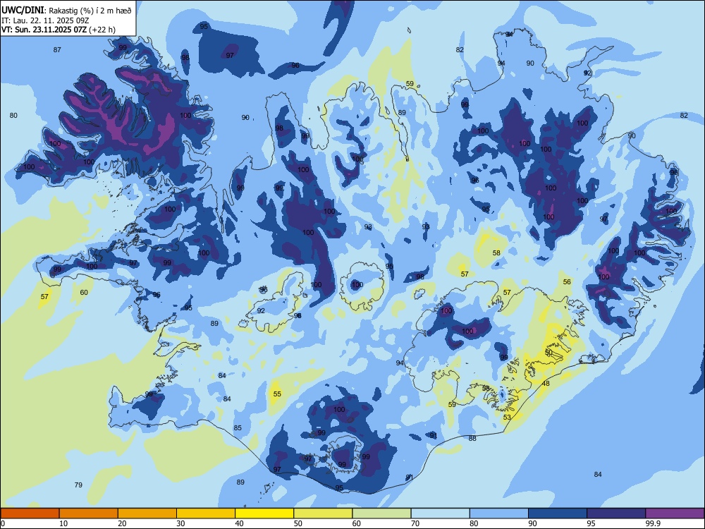
Task: Click the title 'UWC/DINI: Rakastig (%) í 2 m hæð'
Action: click(66, 11)
